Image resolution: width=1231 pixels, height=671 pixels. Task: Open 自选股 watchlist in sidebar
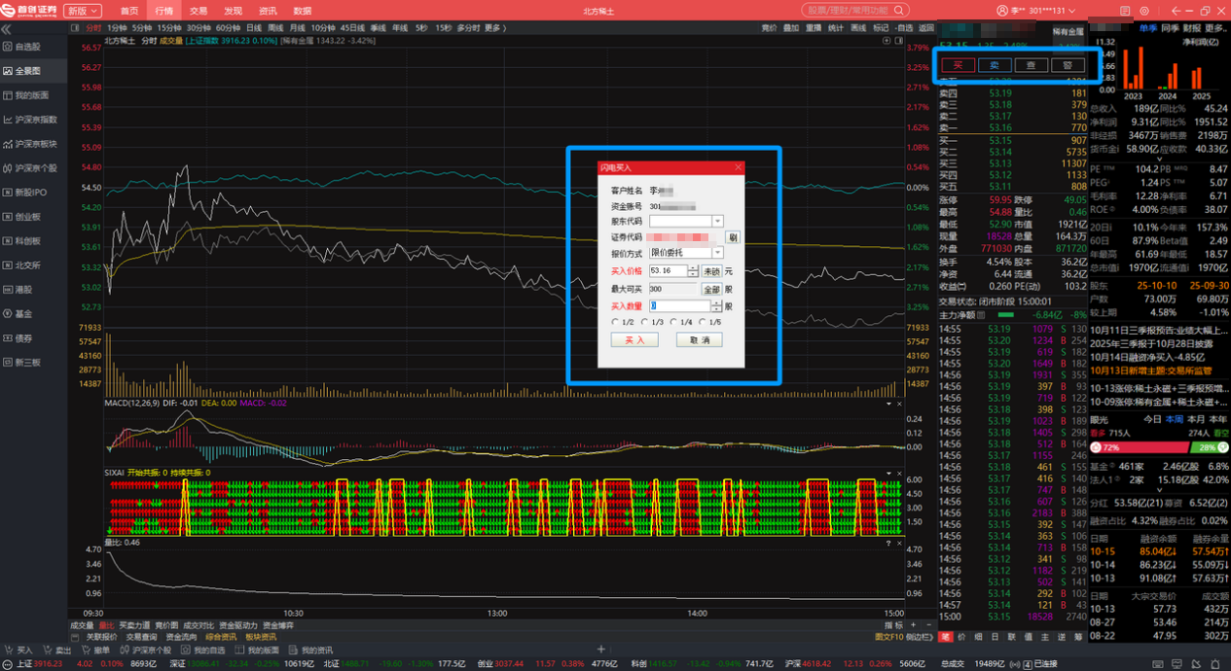pos(27,47)
